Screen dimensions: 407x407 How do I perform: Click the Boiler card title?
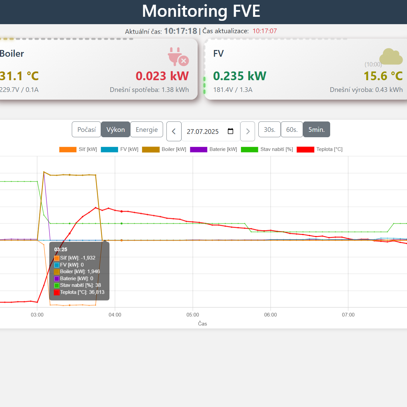(12, 54)
